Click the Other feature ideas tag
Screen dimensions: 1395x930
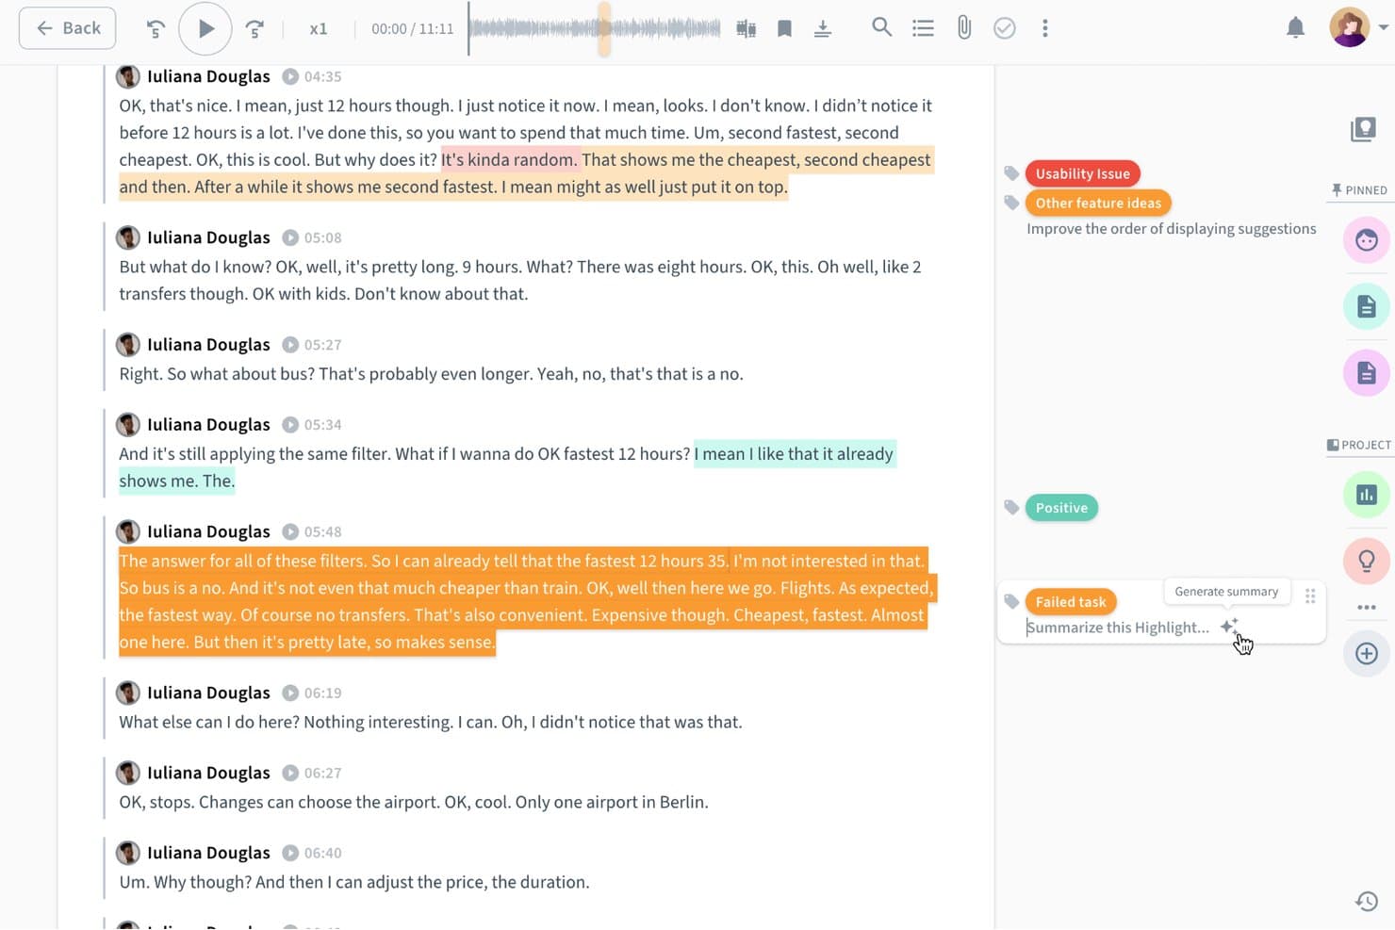[x=1098, y=203]
